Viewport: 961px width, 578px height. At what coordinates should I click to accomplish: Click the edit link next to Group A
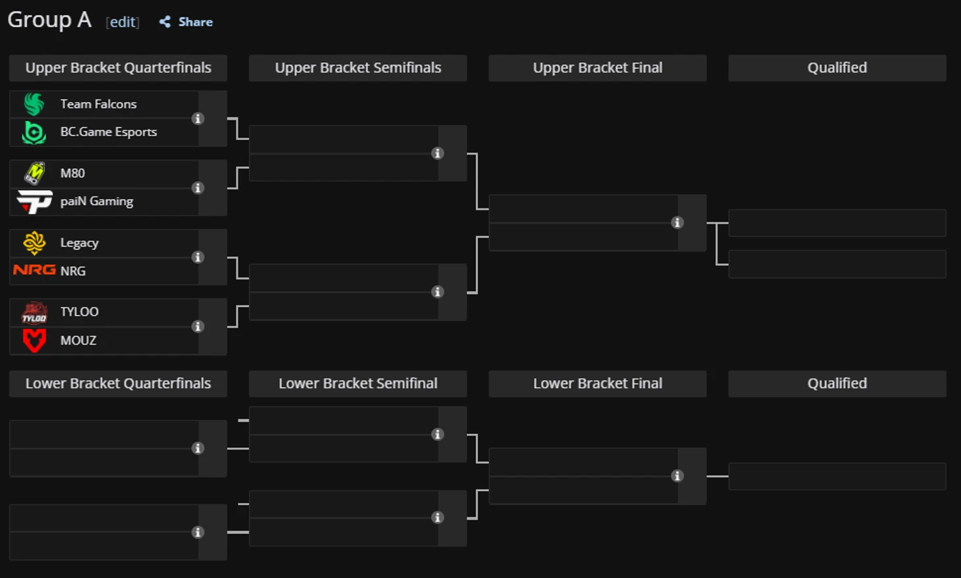[x=122, y=22]
